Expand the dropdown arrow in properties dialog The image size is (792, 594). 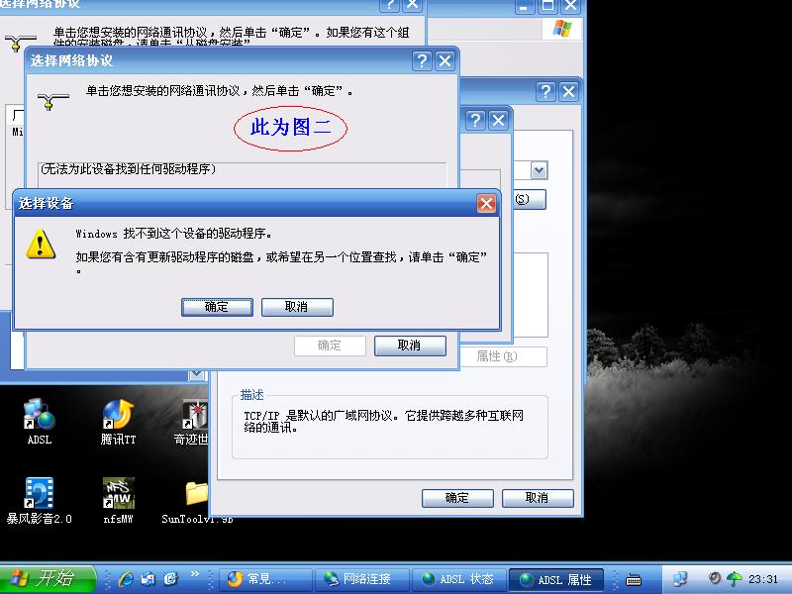coord(539,170)
